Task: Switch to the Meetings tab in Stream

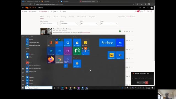Action: click(64, 17)
